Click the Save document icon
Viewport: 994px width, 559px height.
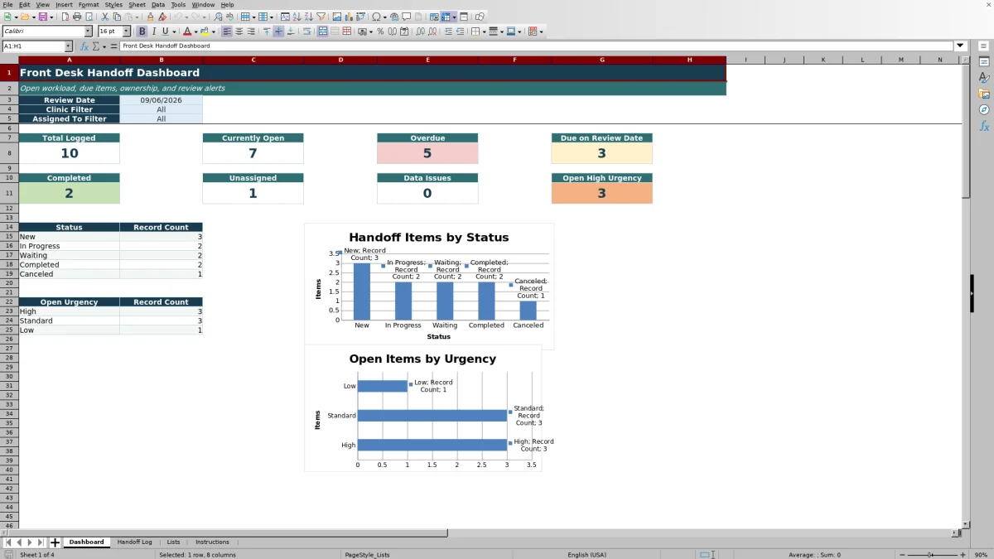pos(41,17)
